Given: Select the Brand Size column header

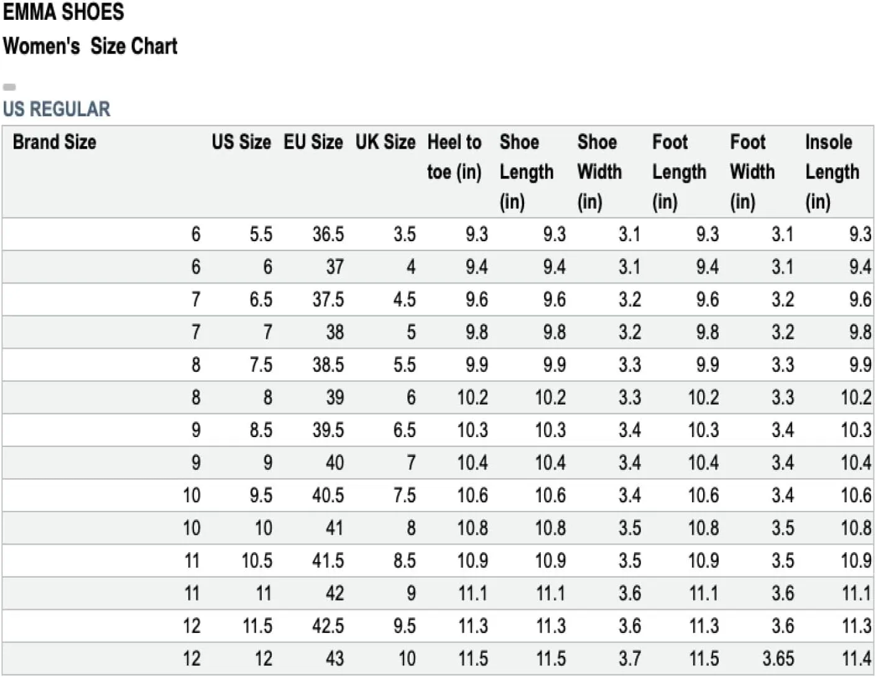Looking at the screenshot, I should (55, 142).
